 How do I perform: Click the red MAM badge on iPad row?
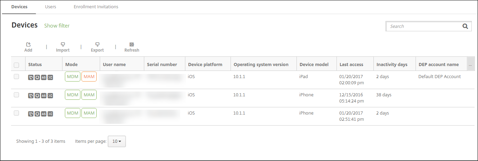click(89, 77)
